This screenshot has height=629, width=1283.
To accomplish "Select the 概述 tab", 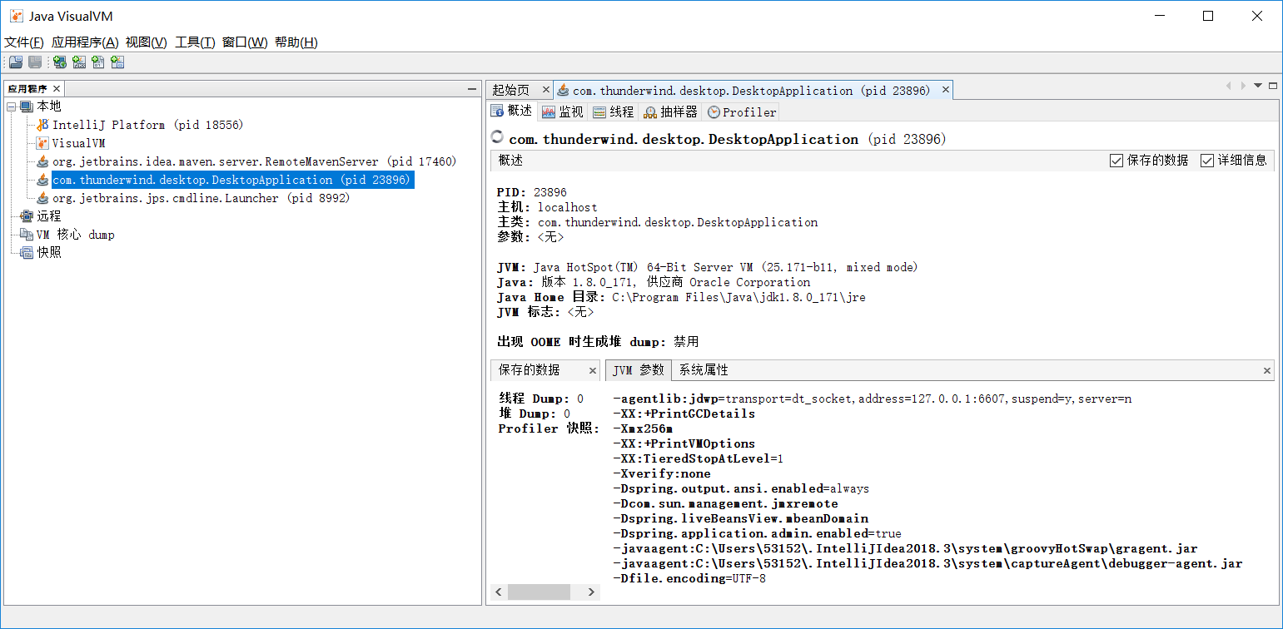I will [x=512, y=111].
